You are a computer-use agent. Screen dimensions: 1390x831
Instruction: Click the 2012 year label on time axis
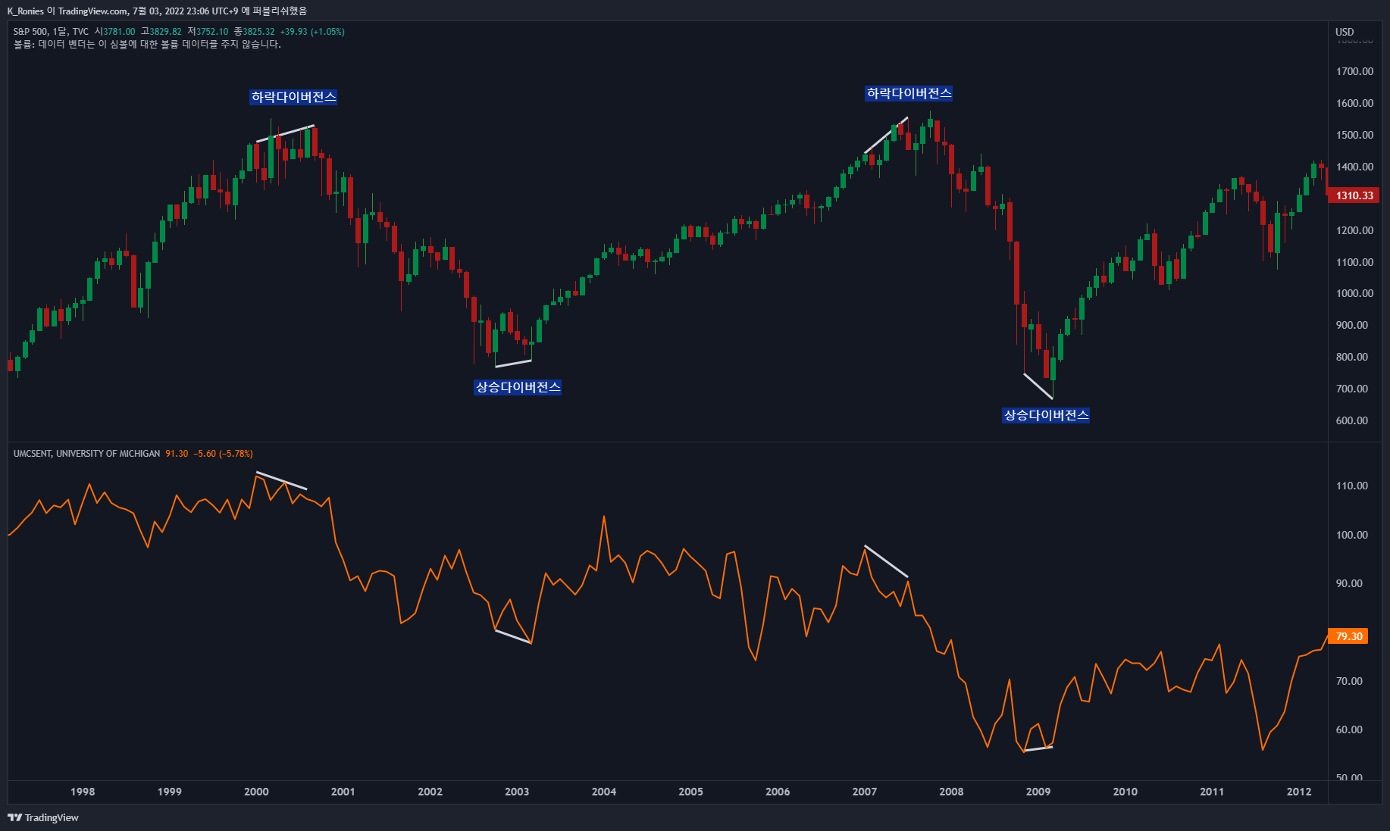(1299, 792)
